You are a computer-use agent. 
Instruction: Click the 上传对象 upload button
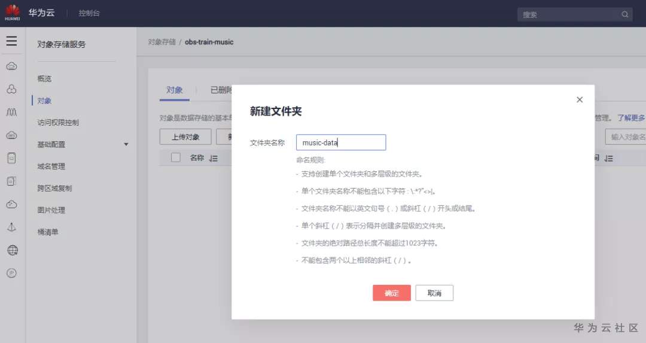[185, 137]
